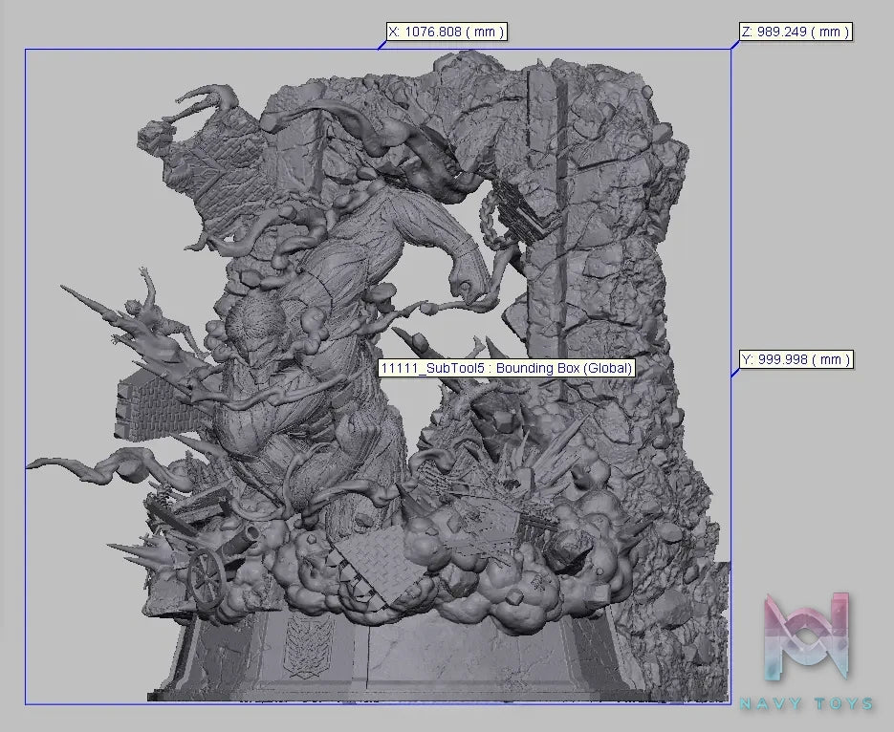Select the 11111_SubTool5 Bounding Box label
894x732 pixels.
point(507,368)
